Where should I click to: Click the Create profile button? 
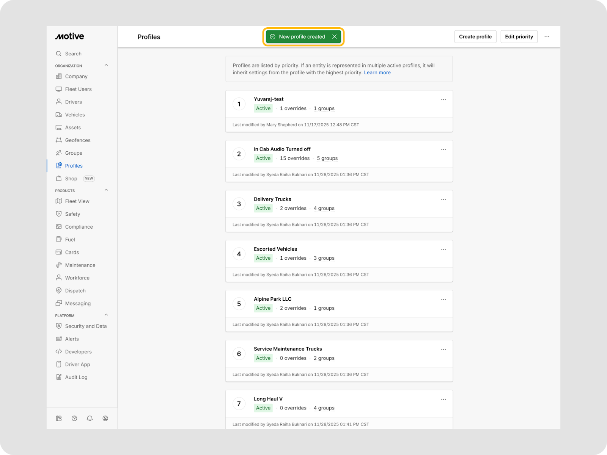[x=475, y=37]
